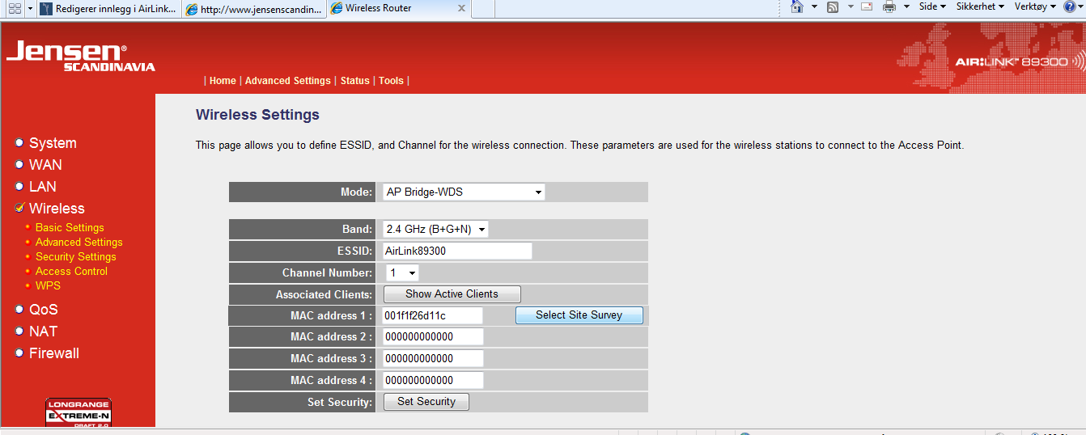
Task: Click the RSS feeds icon
Action: 832,6
